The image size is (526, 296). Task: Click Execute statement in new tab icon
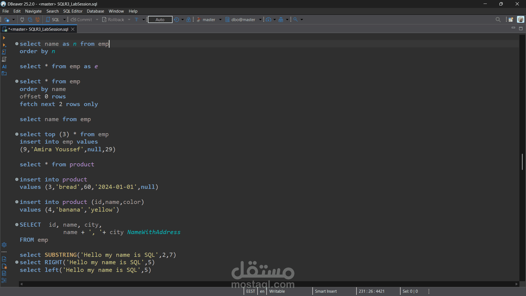pos(4,45)
